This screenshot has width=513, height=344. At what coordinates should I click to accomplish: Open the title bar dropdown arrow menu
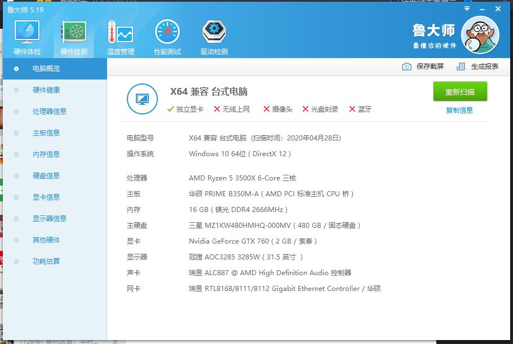coord(466,8)
